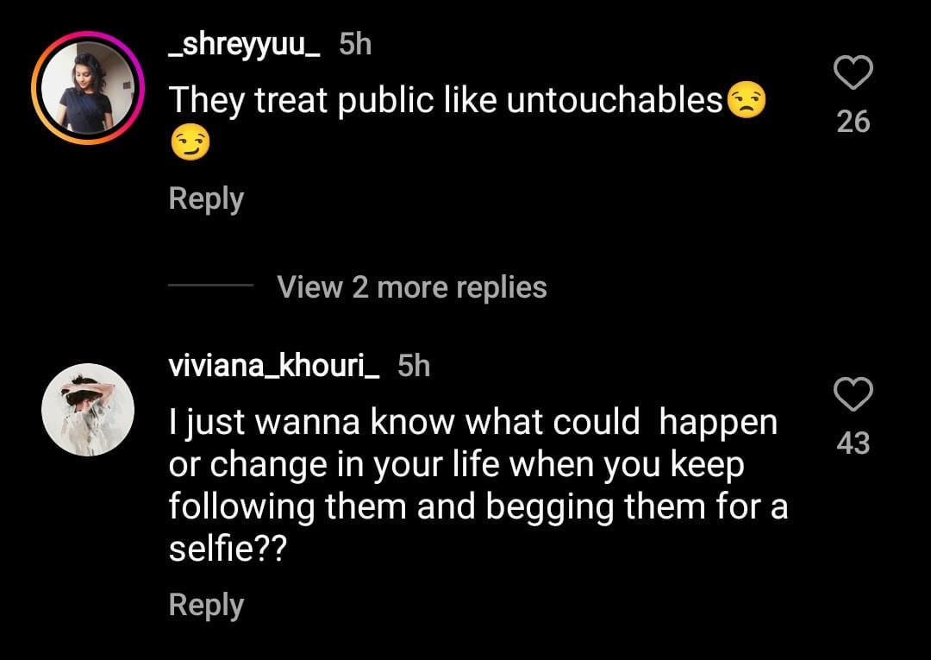Click the 5h timestamp next to viviana_khouri_
Viewport: 931px width, 660px height.
[414, 366]
